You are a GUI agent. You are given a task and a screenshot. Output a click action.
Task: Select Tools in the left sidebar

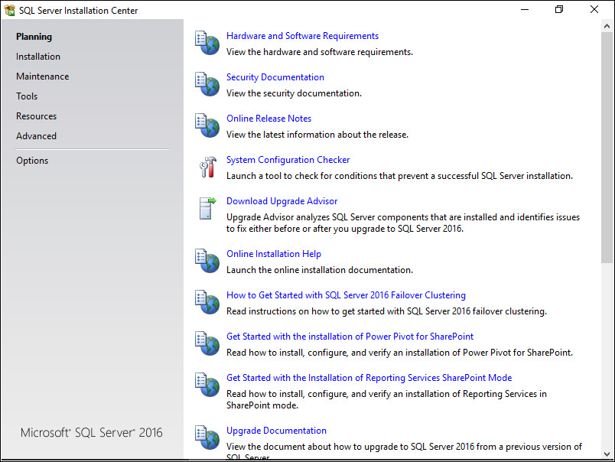pos(27,96)
